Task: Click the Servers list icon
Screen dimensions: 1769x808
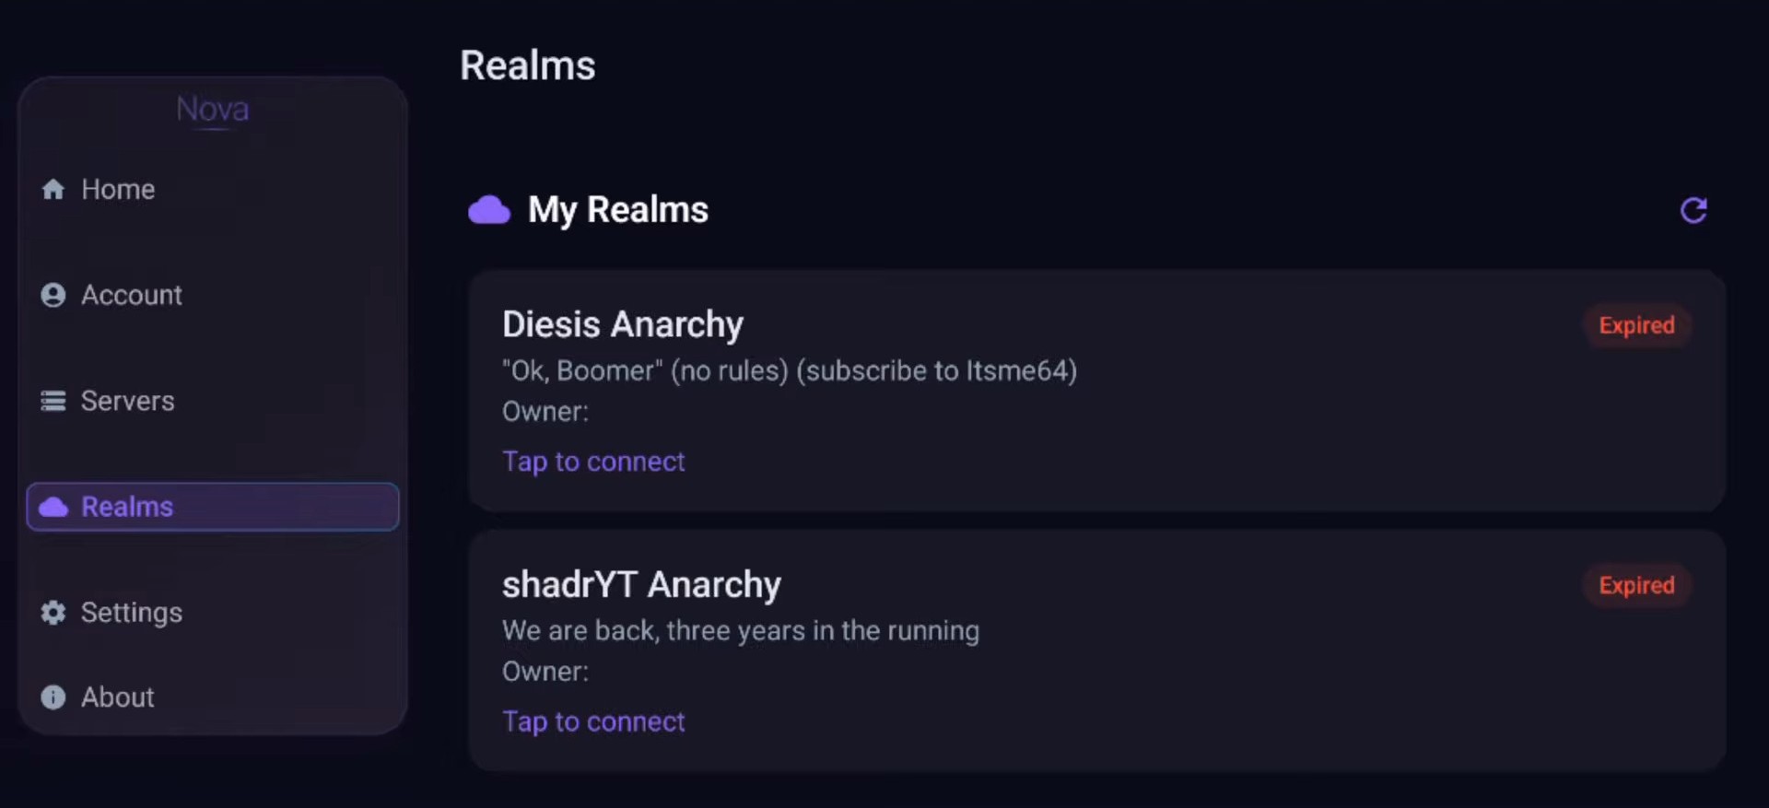Action: click(53, 401)
